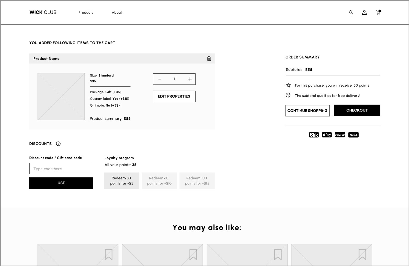
Task: Open the About menu
Action: click(117, 13)
